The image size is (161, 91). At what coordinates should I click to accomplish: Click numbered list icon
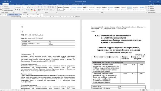click(x=42, y=7)
